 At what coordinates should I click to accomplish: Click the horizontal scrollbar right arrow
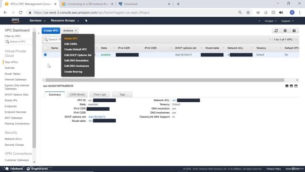tap(297, 80)
